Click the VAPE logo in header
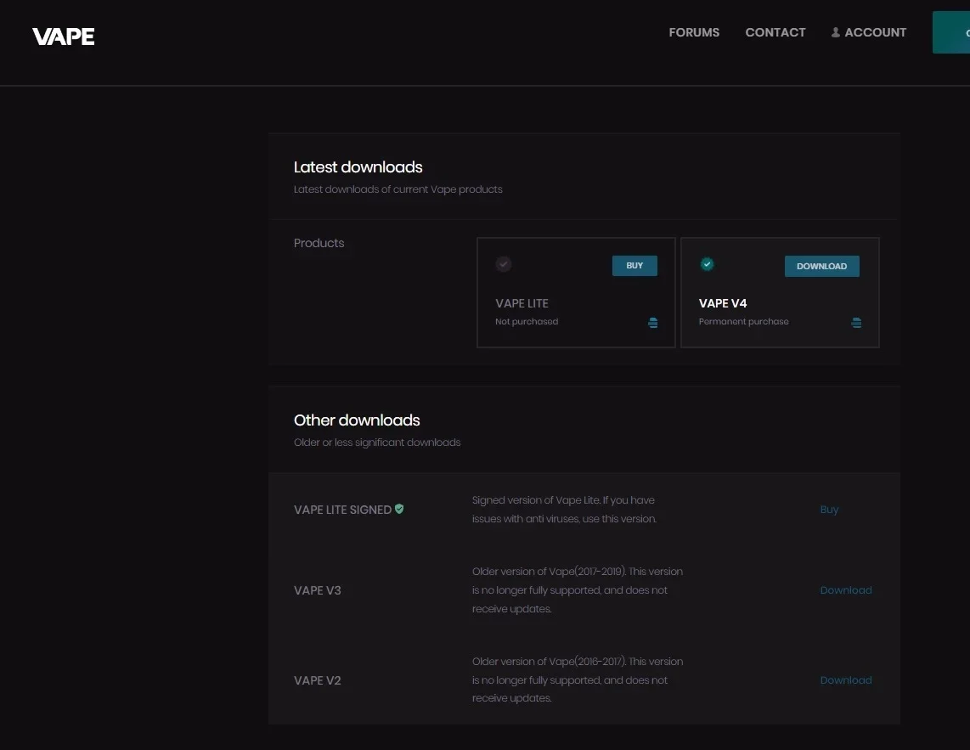Image resolution: width=970 pixels, height=750 pixels. [63, 37]
